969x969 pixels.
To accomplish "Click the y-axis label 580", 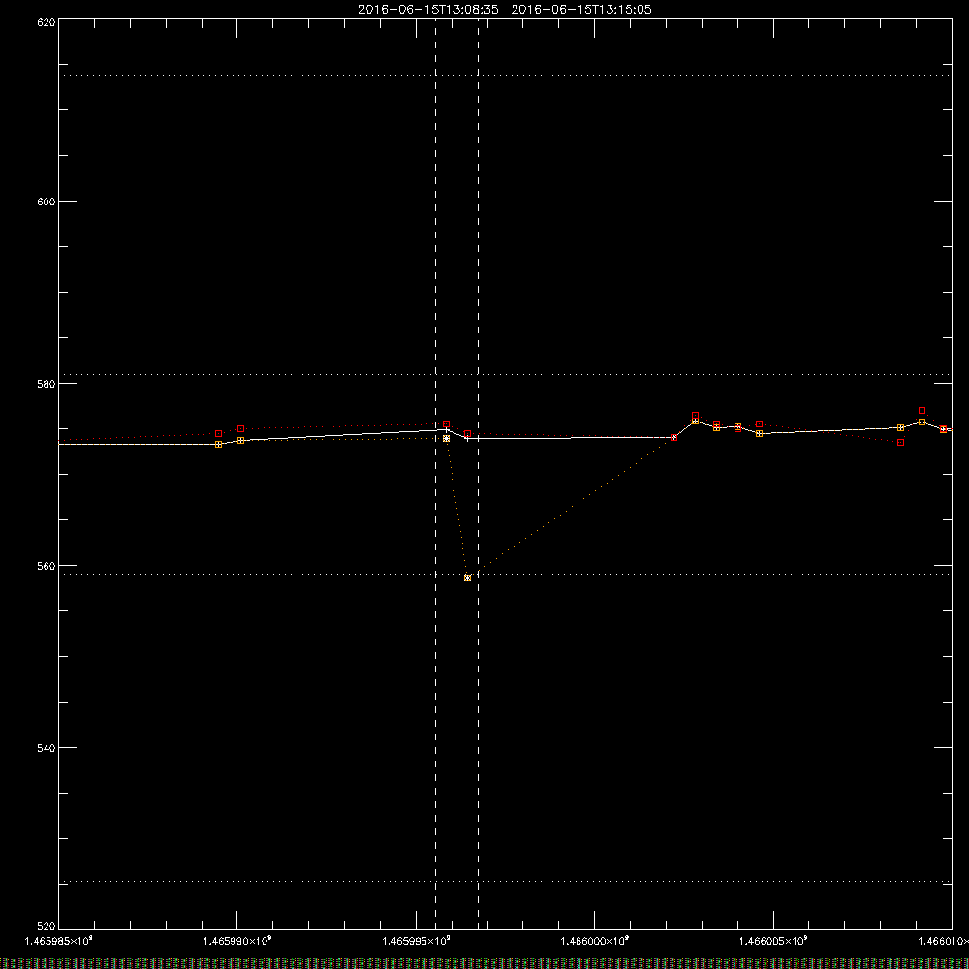I will coord(47,384).
